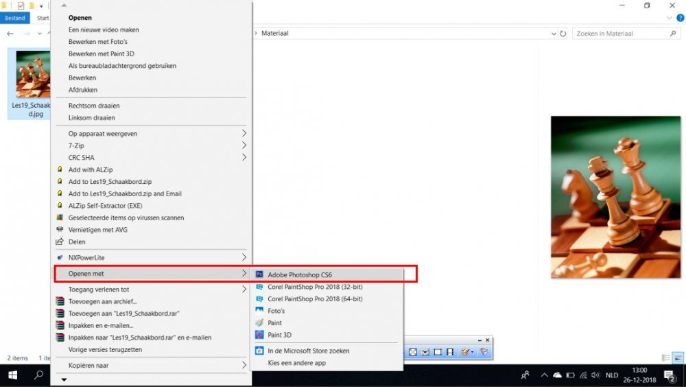Open the Windows Start menu
Image resolution: width=686 pixels, height=387 pixels.
click(12, 375)
